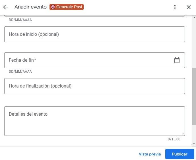196x160 pixels.
Task: Click the Añadir evento title
Action: click(x=30, y=7)
